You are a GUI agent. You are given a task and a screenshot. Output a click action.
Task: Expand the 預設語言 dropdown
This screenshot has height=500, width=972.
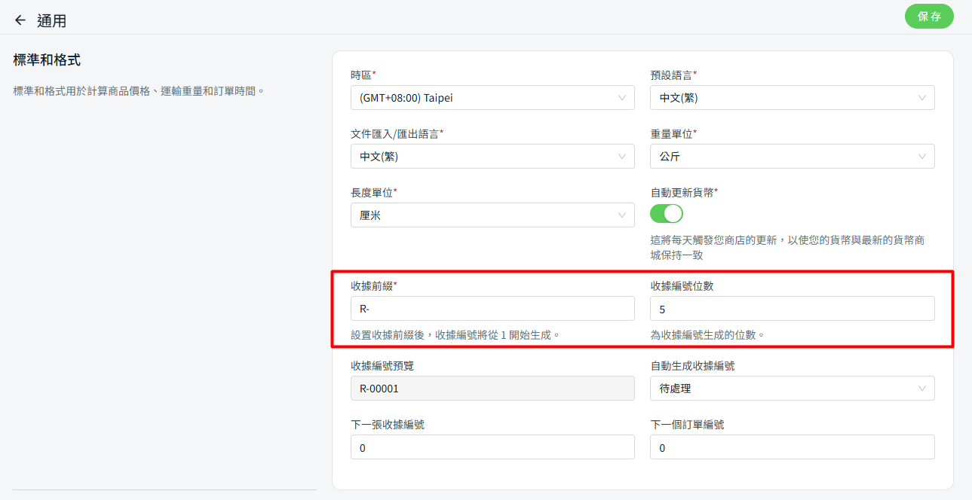[x=792, y=98]
